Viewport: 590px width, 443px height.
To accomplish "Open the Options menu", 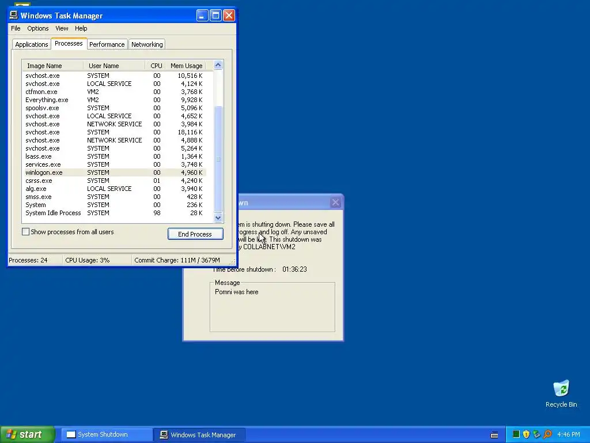I will (x=37, y=28).
